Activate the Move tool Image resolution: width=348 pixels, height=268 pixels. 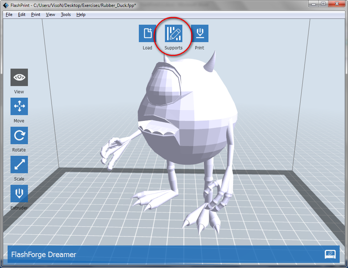19,106
